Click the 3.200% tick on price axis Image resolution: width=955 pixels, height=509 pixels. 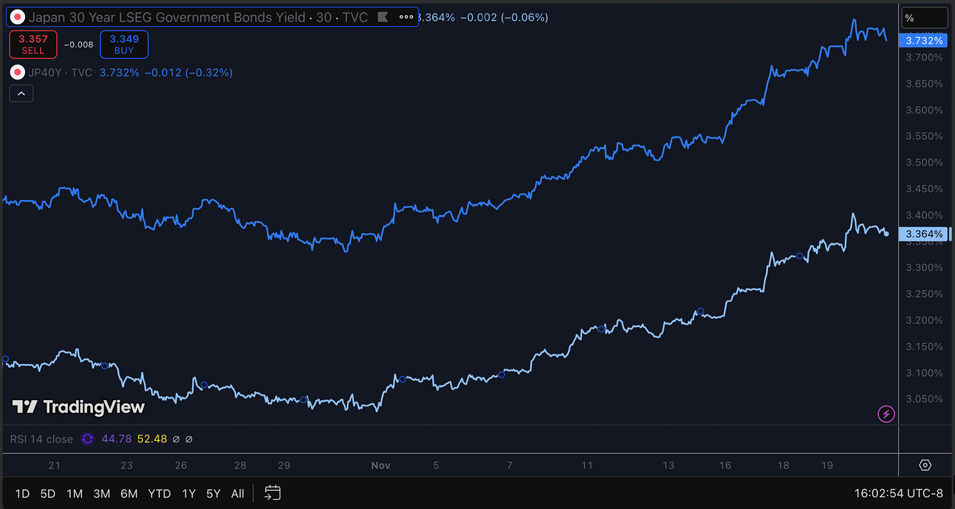pyautogui.click(x=924, y=320)
